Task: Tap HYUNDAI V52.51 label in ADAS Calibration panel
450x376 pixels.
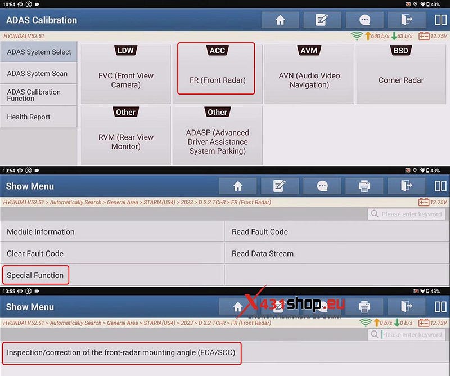Action: (24, 36)
